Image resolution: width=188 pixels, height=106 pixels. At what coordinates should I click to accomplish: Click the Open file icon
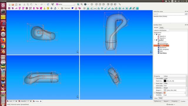[13, 4]
